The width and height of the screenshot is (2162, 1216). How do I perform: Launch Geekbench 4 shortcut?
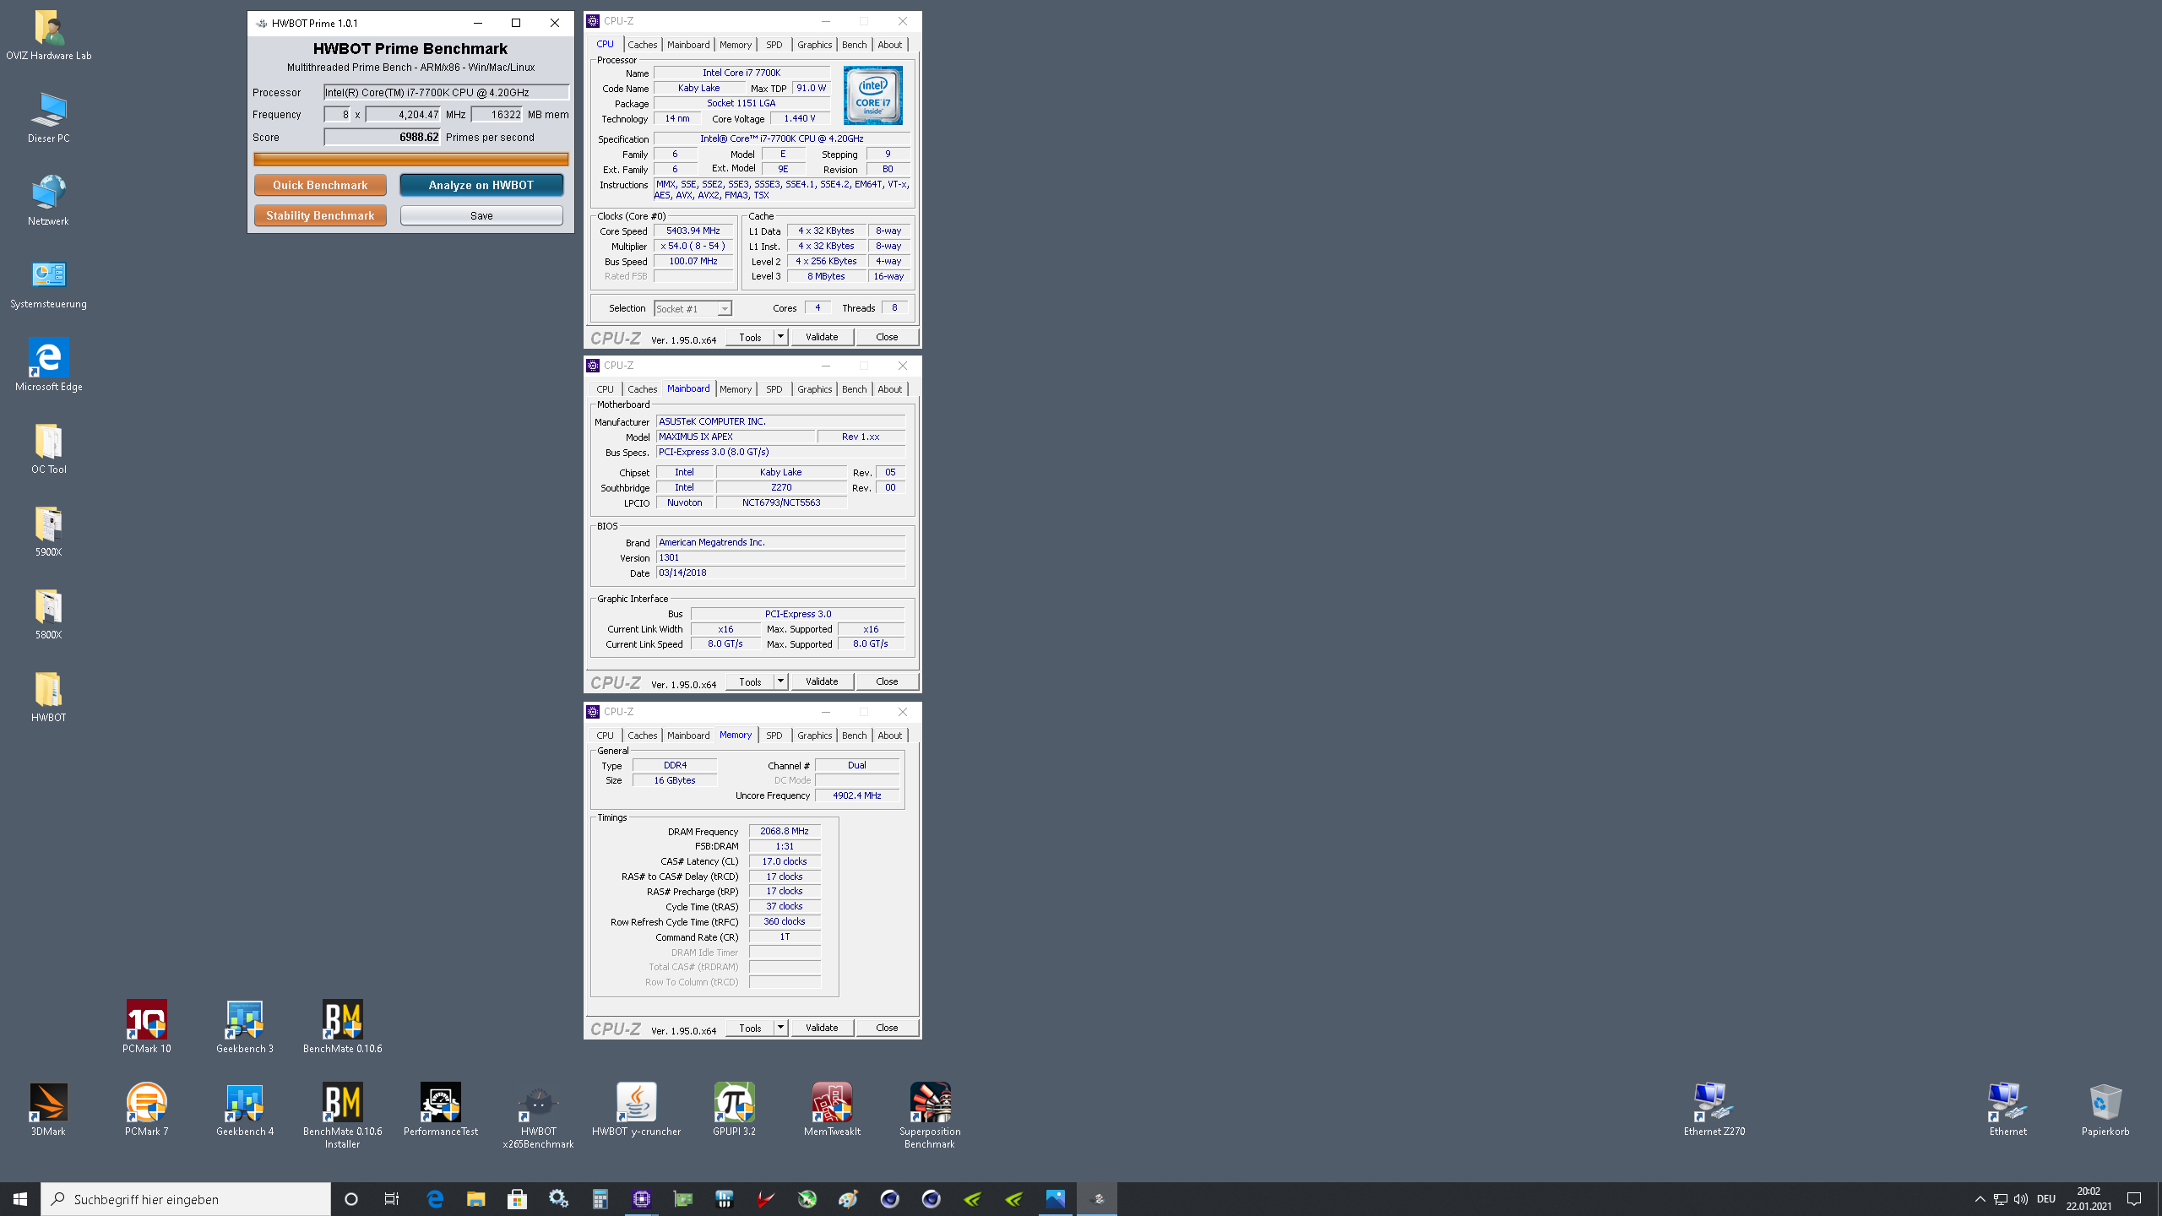tap(245, 1110)
